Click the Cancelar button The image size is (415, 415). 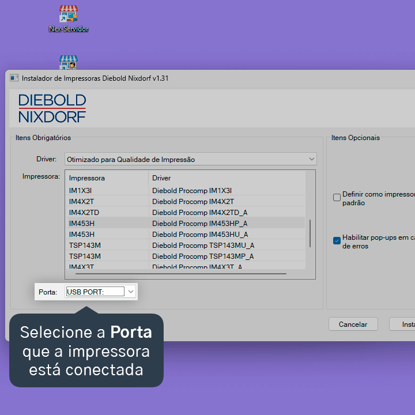point(353,324)
